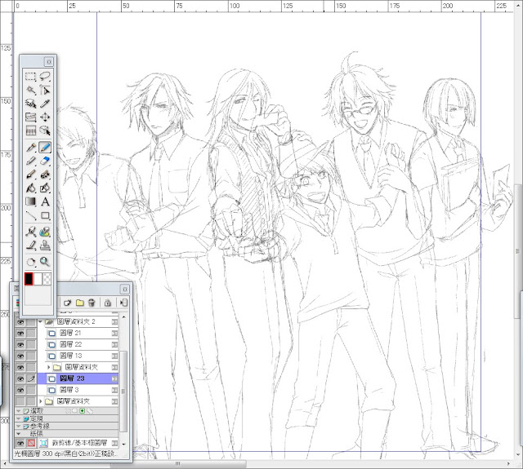Create a new layer folder
The height and width of the screenshot is (469, 523).
[80, 303]
